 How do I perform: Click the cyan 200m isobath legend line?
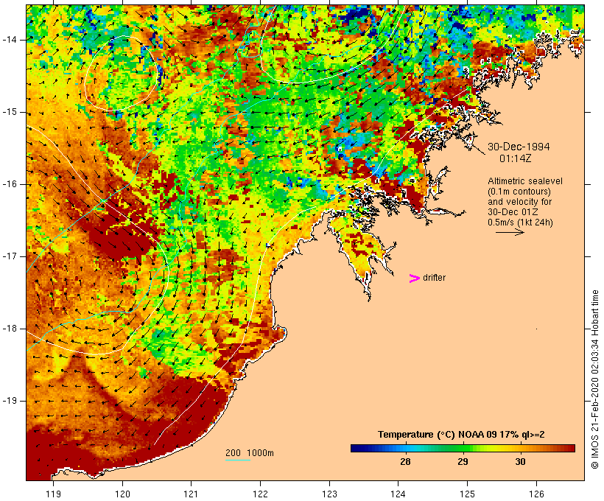238,460
